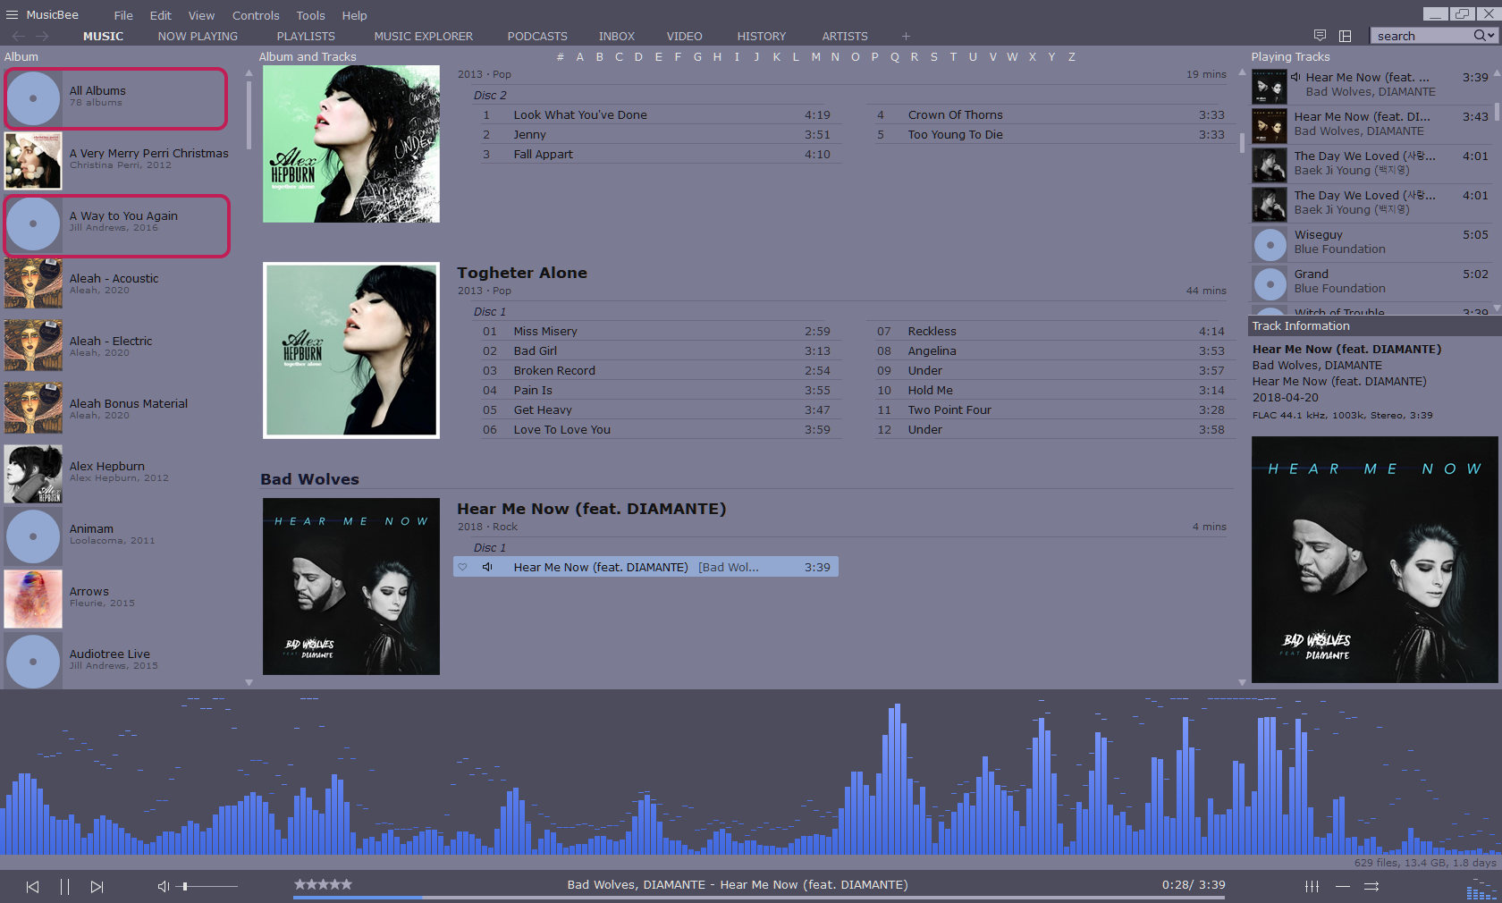Select track Two Point Four

1051,409
